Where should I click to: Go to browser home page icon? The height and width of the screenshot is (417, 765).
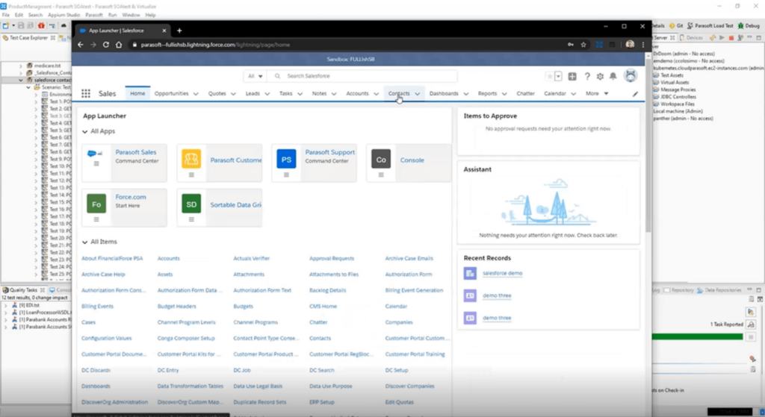click(119, 44)
